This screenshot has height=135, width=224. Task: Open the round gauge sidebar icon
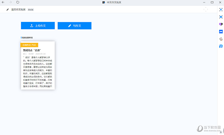point(221,39)
